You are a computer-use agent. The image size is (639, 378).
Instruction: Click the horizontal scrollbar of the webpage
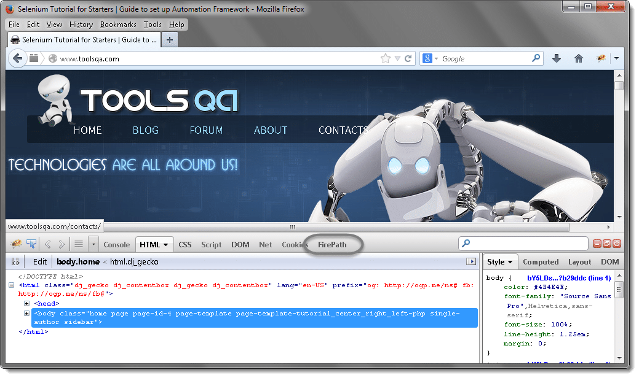coord(308,226)
